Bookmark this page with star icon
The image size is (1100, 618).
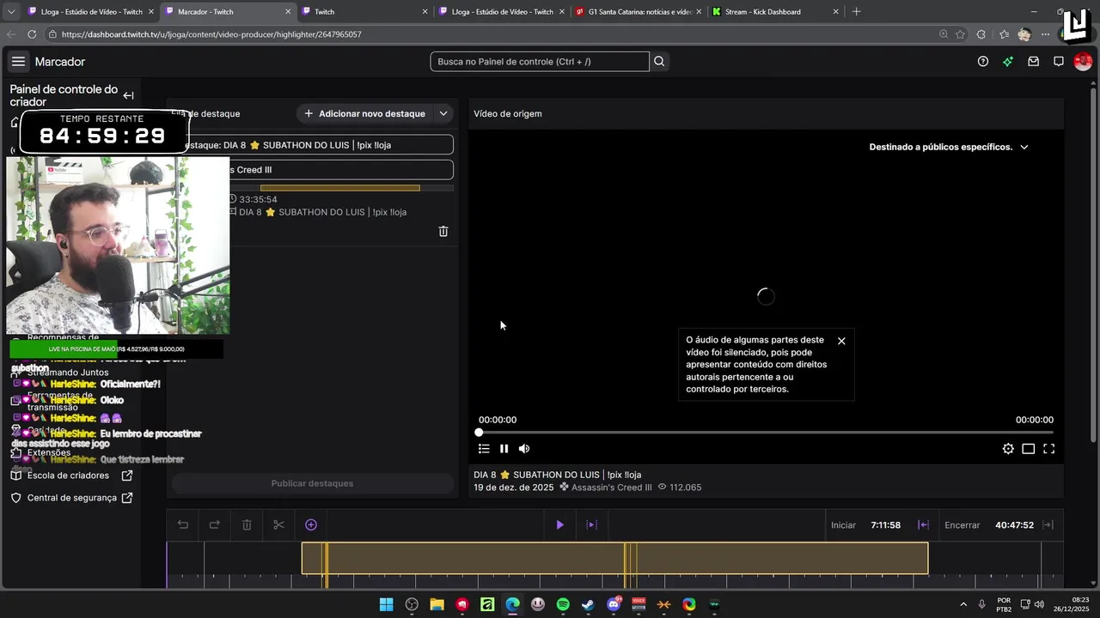(960, 34)
